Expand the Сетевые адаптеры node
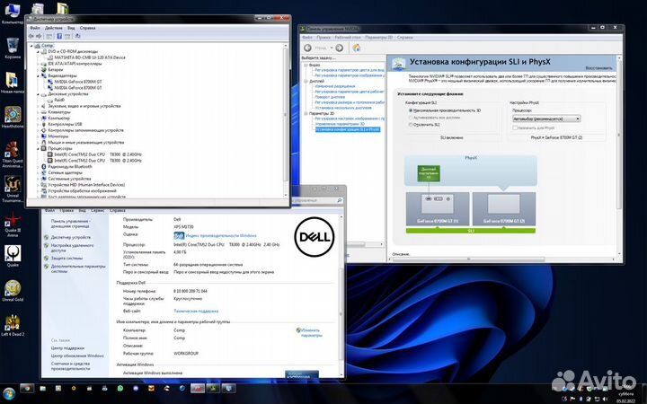This screenshot has width=647, height=404. click(38, 172)
